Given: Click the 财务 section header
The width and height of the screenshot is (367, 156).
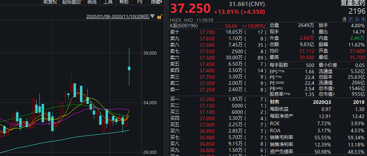Looking at the screenshot, I should coord(274,102).
